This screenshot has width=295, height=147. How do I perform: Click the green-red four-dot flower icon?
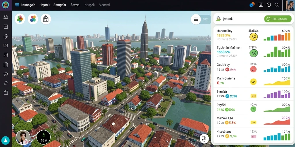pyautogui.click(x=20, y=19)
